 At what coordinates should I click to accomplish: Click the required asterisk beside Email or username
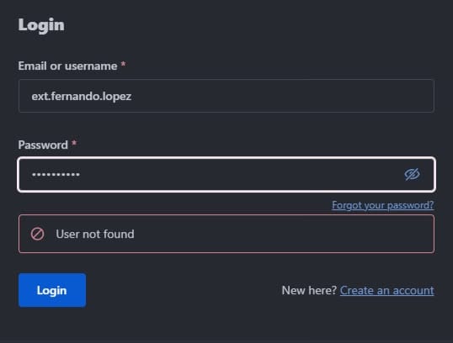123,64
